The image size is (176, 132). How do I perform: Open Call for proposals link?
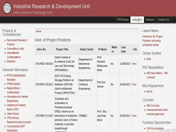pos(155,128)
